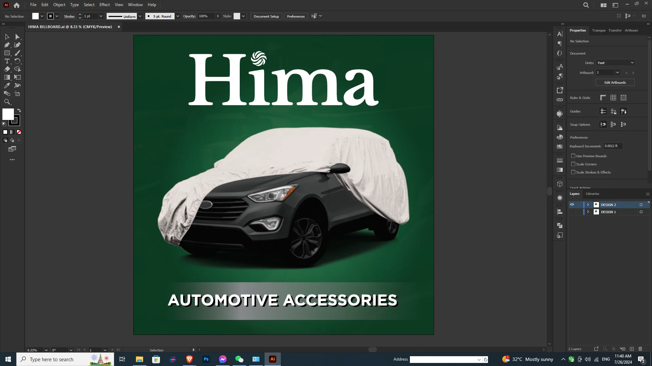
Task: Open the 5 pt. Round brush dropdown
Action: coord(178,16)
